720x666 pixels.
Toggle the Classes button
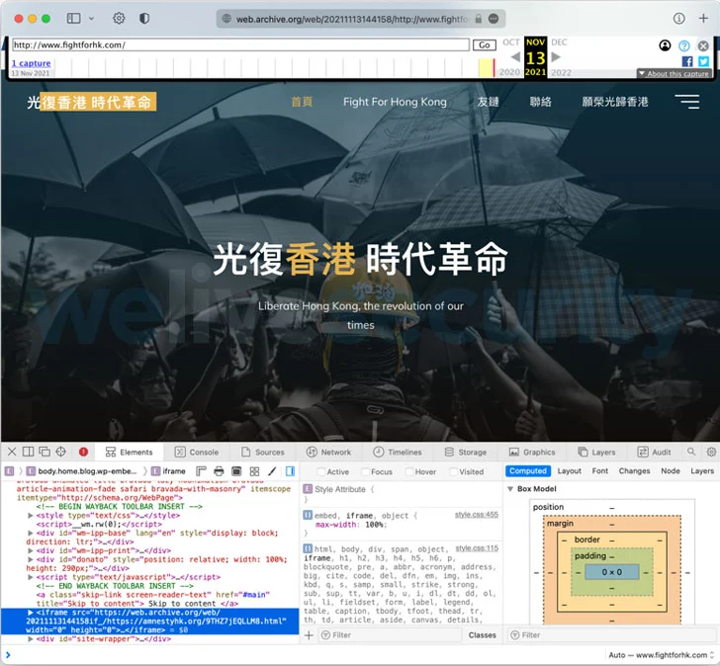tap(483, 634)
